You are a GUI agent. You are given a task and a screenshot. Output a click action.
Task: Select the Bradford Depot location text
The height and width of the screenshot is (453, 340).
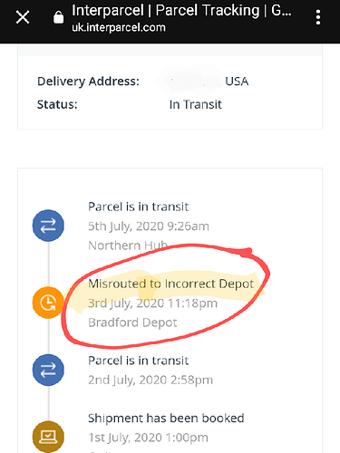click(x=132, y=323)
